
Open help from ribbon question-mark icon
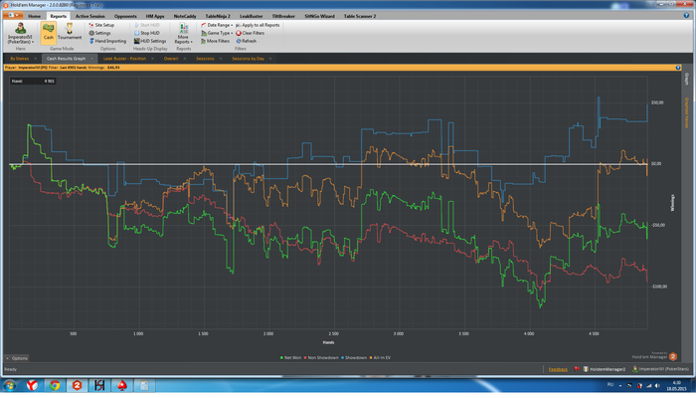click(686, 15)
